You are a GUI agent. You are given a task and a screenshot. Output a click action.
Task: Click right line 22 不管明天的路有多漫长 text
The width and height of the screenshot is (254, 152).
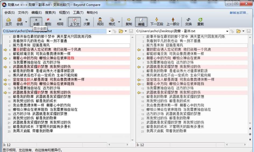click(x=187, y=127)
